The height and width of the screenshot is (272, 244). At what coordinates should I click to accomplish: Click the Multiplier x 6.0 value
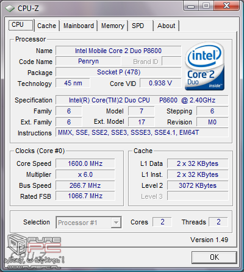coord(85,174)
